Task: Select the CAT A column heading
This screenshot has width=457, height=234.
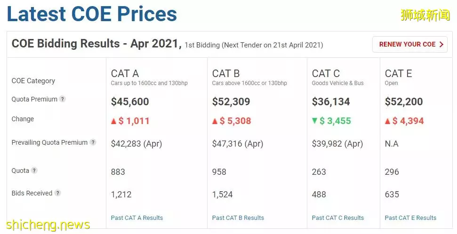Action: click(x=125, y=73)
